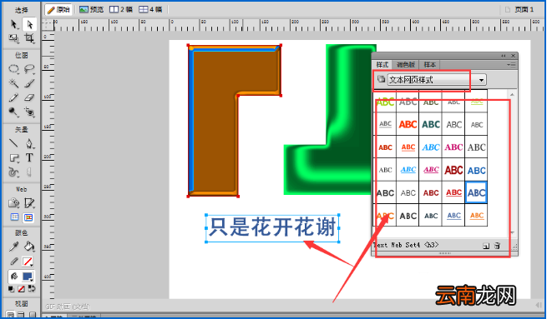Select the Slice tool
The image size is (547, 319).
click(29, 202)
